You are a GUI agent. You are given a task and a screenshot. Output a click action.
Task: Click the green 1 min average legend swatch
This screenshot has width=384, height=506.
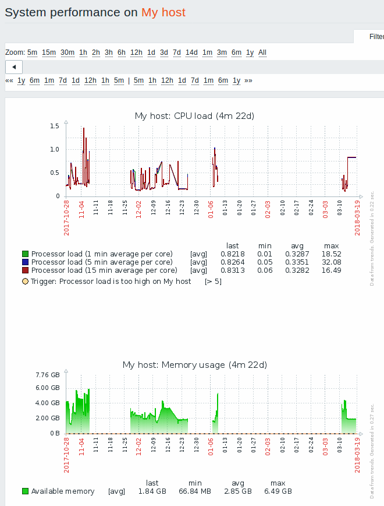click(25, 254)
